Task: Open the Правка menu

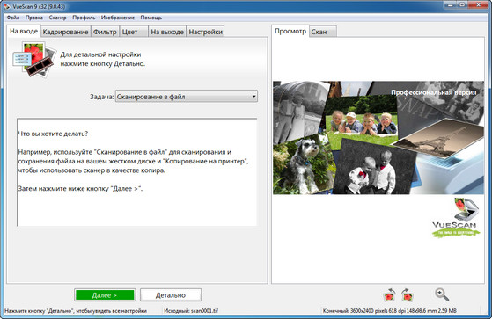Action: click(x=34, y=18)
